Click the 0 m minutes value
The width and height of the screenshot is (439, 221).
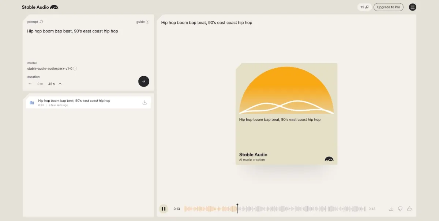40,84
